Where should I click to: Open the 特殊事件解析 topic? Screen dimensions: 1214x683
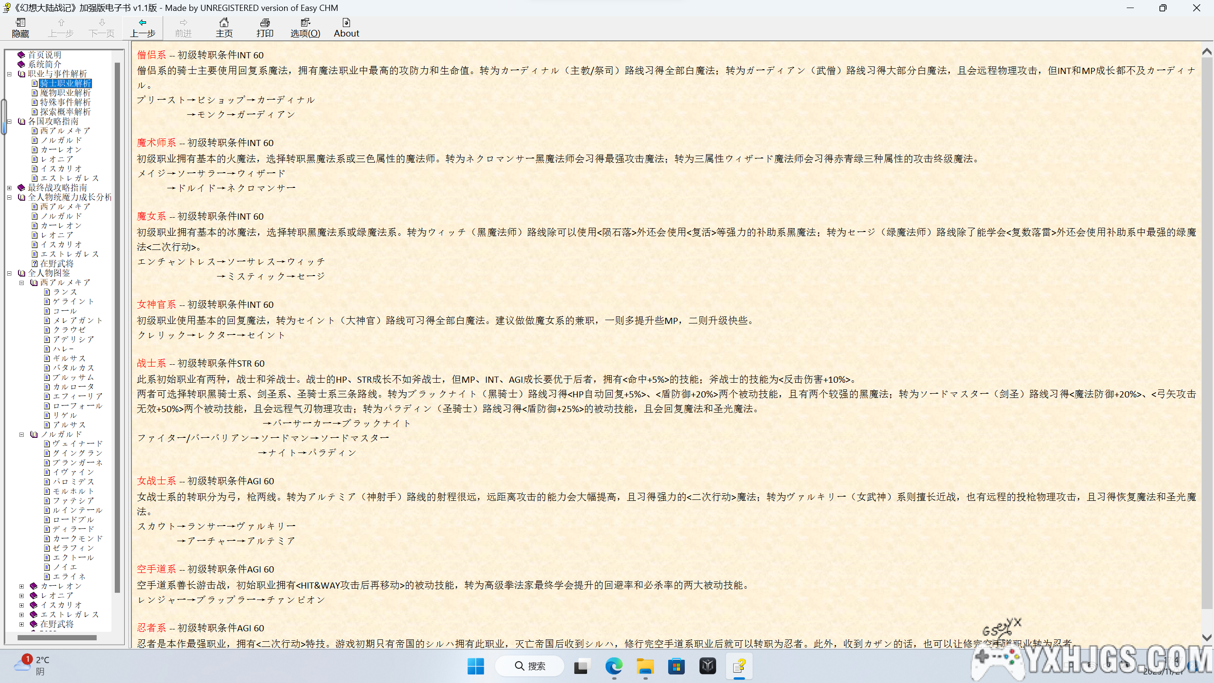coord(65,102)
